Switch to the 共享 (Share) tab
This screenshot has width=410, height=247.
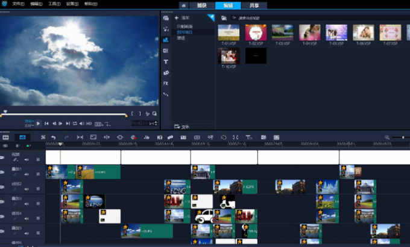point(254,5)
